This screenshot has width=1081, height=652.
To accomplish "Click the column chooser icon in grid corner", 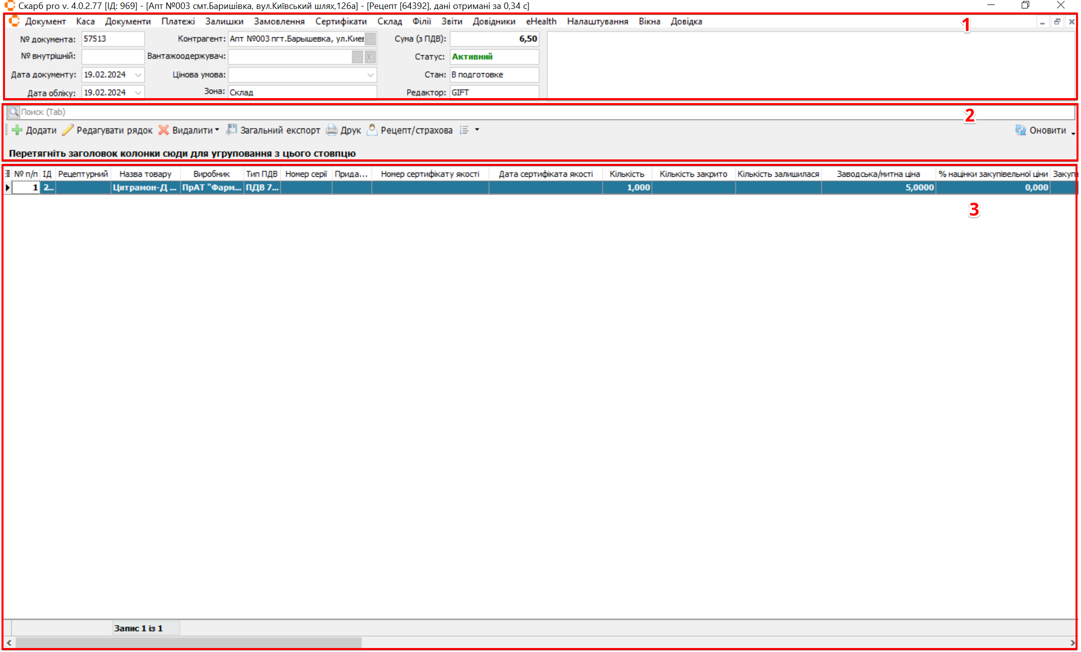I will (x=7, y=174).
